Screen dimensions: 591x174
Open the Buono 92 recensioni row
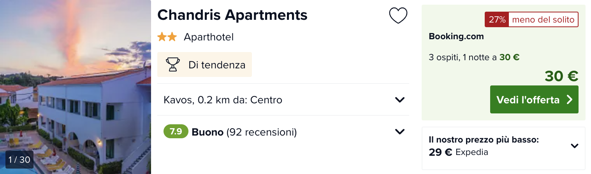pos(283,132)
